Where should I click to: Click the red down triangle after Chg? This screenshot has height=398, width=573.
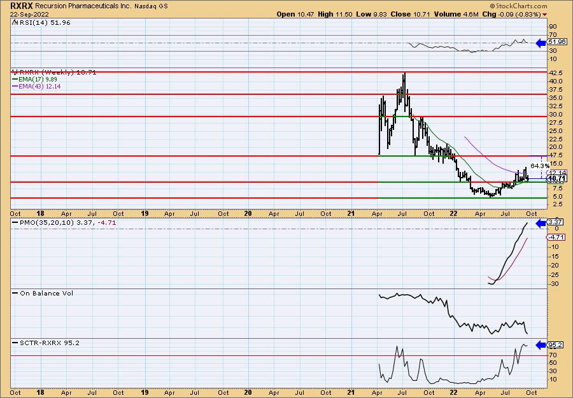tap(545, 14)
